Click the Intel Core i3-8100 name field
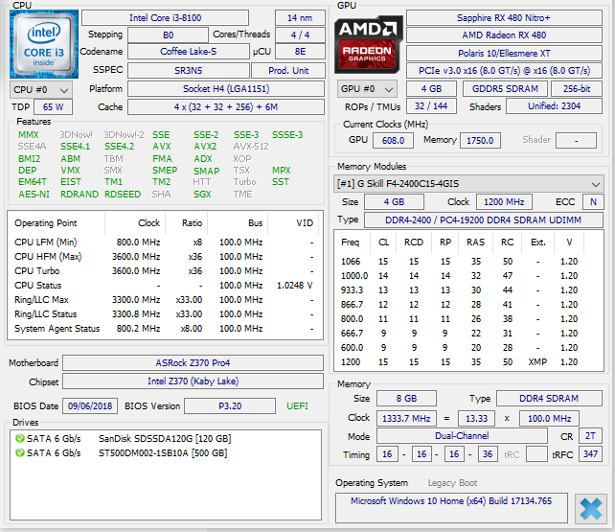Image resolution: width=615 pixels, height=532 pixels. pyautogui.click(x=165, y=18)
